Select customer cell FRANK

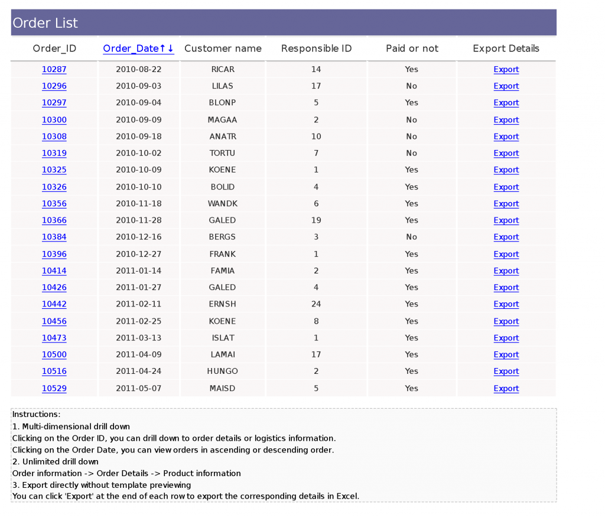point(222,254)
